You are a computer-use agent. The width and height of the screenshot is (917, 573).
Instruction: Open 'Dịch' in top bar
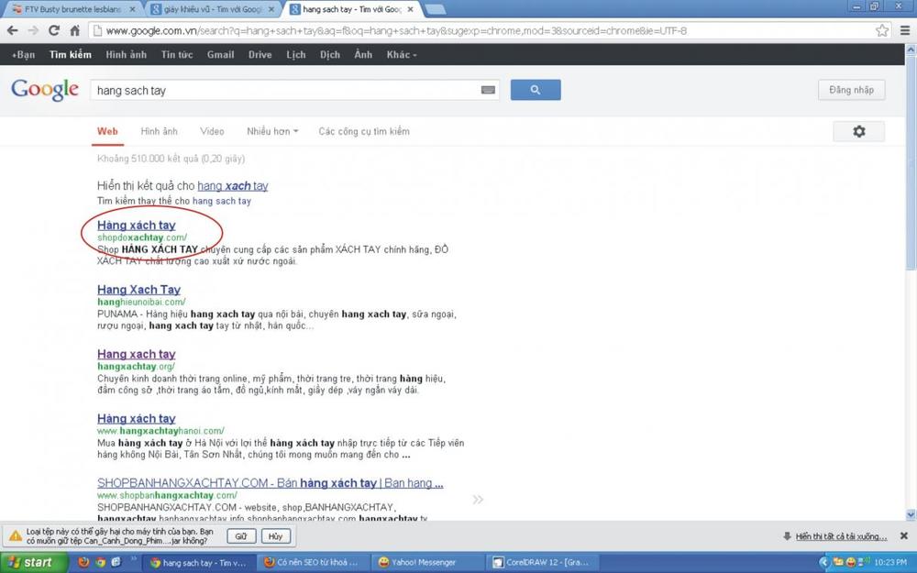(330, 54)
